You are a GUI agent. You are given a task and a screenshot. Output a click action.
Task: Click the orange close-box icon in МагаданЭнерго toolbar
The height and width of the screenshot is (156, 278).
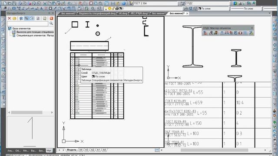51,18
